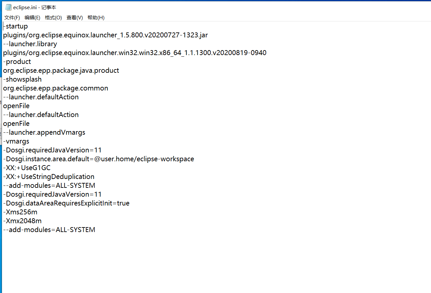Screen dimensions: 431x293
Task: Open the 帮助(H) menu
Action: (x=96, y=18)
